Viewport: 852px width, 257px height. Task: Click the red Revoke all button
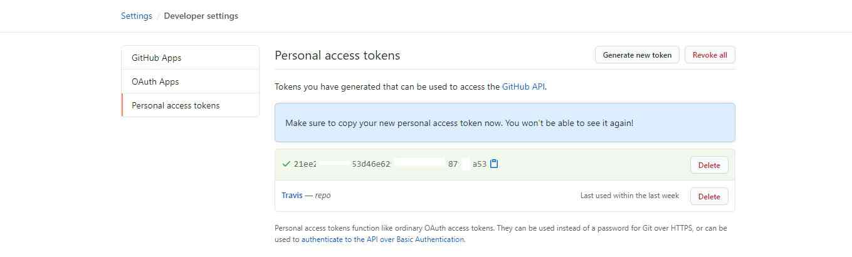pyautogui.click(x=710, y=55)
